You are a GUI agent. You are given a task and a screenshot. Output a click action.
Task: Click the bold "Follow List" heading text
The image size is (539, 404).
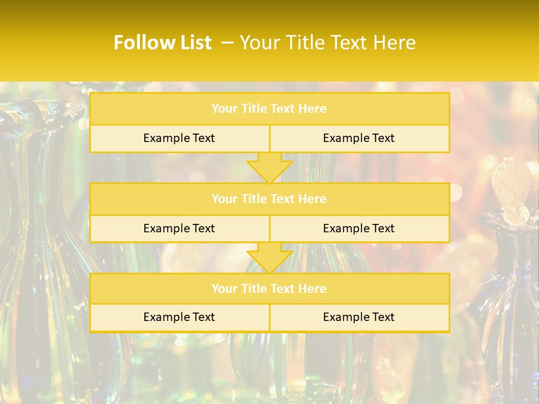coord(162,43)
